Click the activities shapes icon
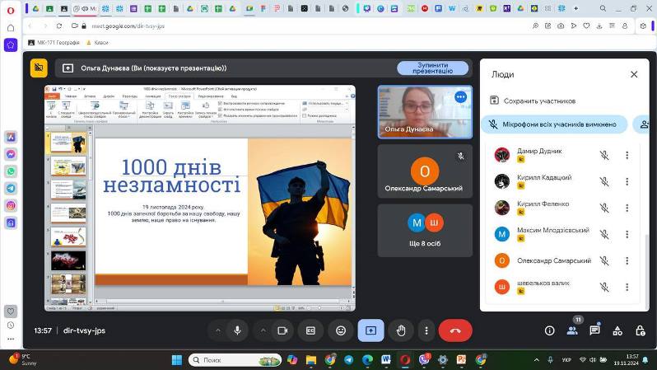Viewport: 657px width, 370px height. pos(617,330)
